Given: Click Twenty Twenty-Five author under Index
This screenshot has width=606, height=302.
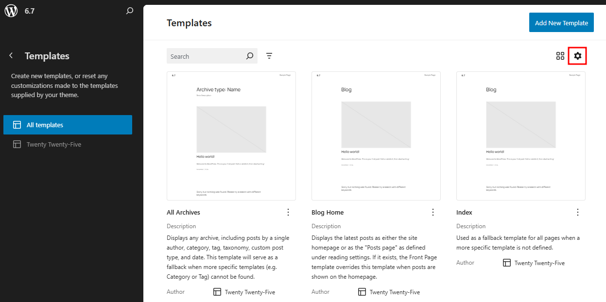Looking at the screenshot, I should tap(539, 263).
